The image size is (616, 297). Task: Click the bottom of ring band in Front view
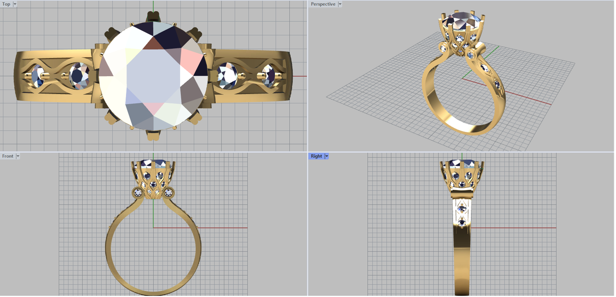tap(153, 292)
